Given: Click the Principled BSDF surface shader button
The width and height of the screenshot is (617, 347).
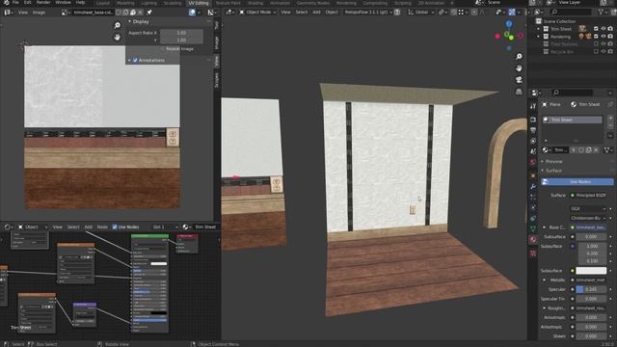Looking at the screenshot, I should click(x=590, y=196).
